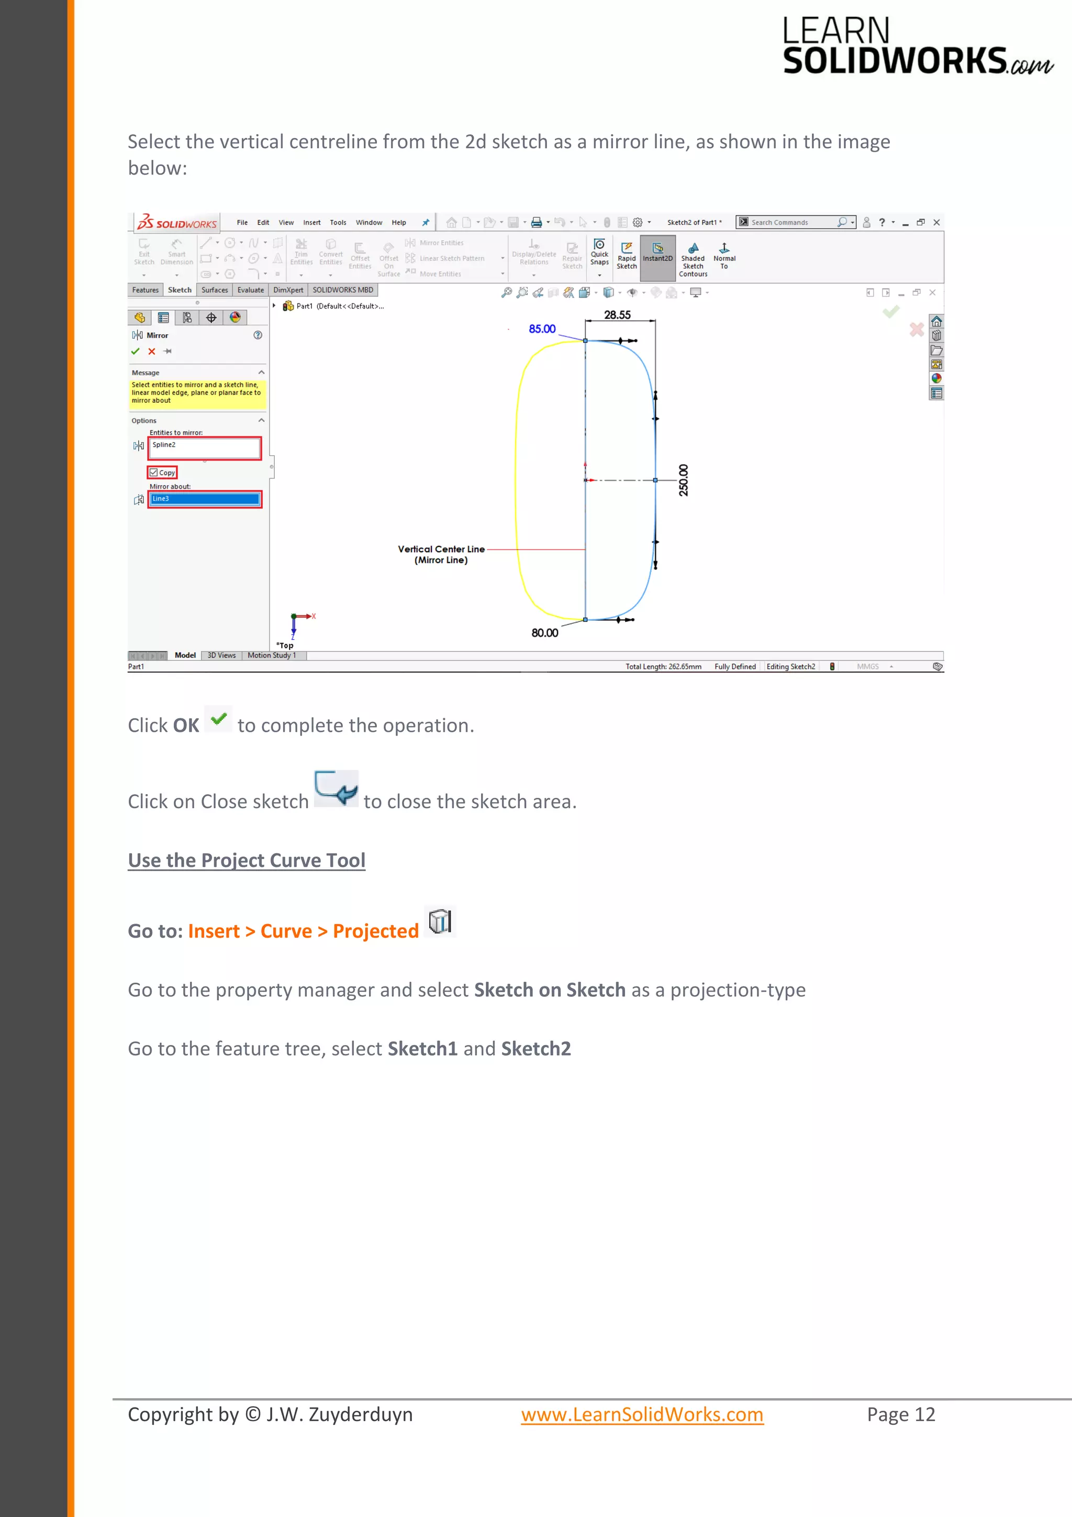
Task: Collapse the Options section chevron
Action: [x=261, y=420]
